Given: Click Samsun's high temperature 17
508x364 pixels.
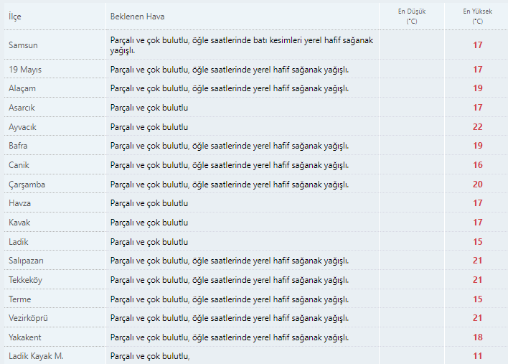Looking at the screenshot, I should (x=478, y=45).
